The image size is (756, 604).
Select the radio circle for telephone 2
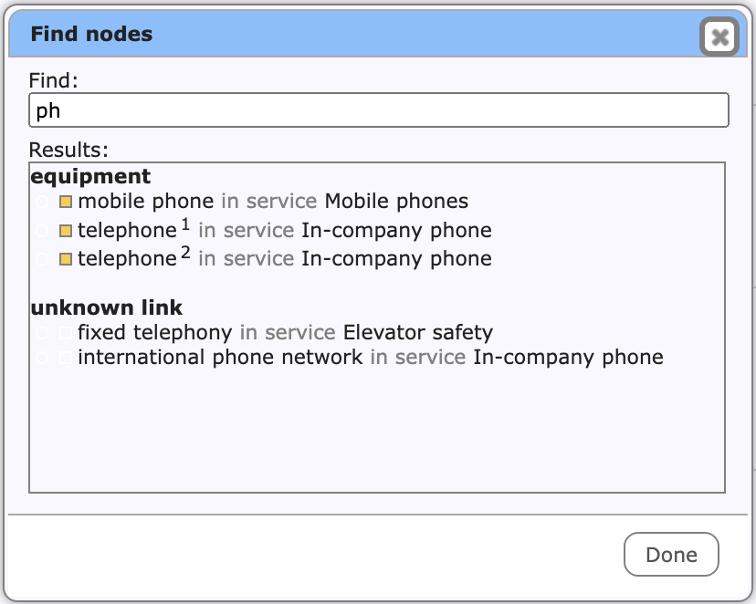[x=42, y=259]
